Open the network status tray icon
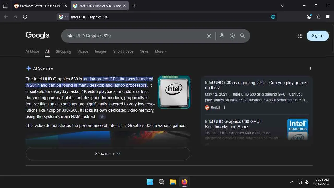The image size is (334, 188). pos(300,182)
